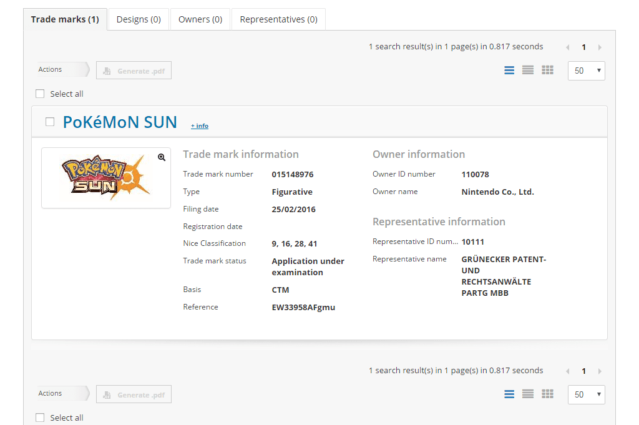Check the PoKéMoN SUN result checkbox
This screenshot has height=425, width=639.
50,122
